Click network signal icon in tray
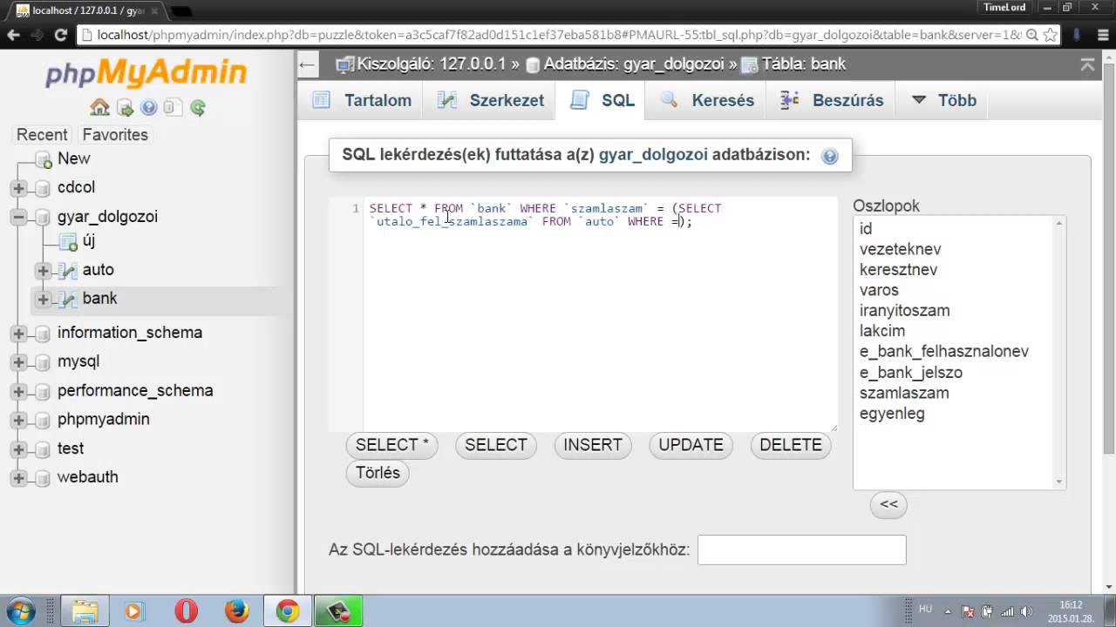This screenshot has height=627, width=1116. (1006, 611)
